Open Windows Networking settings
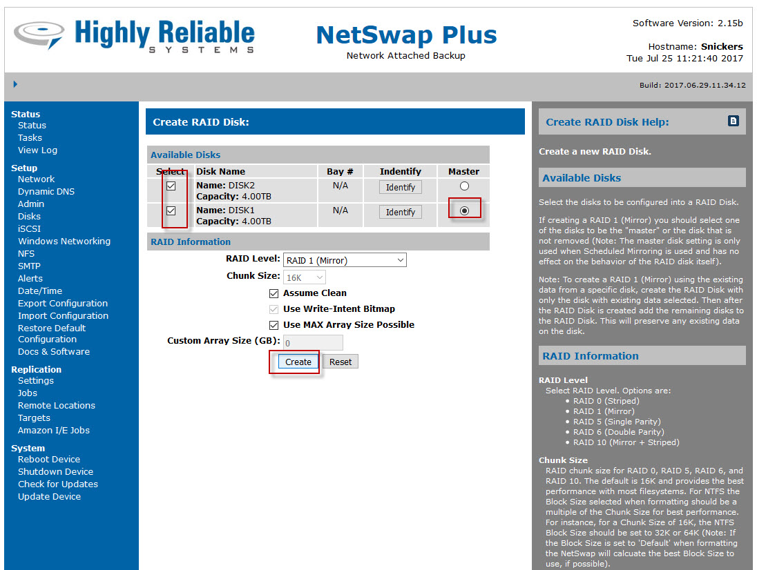This screenshot has width=757, height=570. 64,242
